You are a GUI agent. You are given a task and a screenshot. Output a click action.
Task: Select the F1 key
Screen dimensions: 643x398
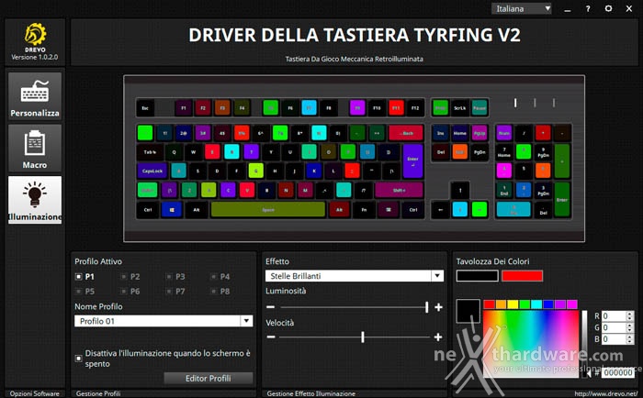pos(184,108)
